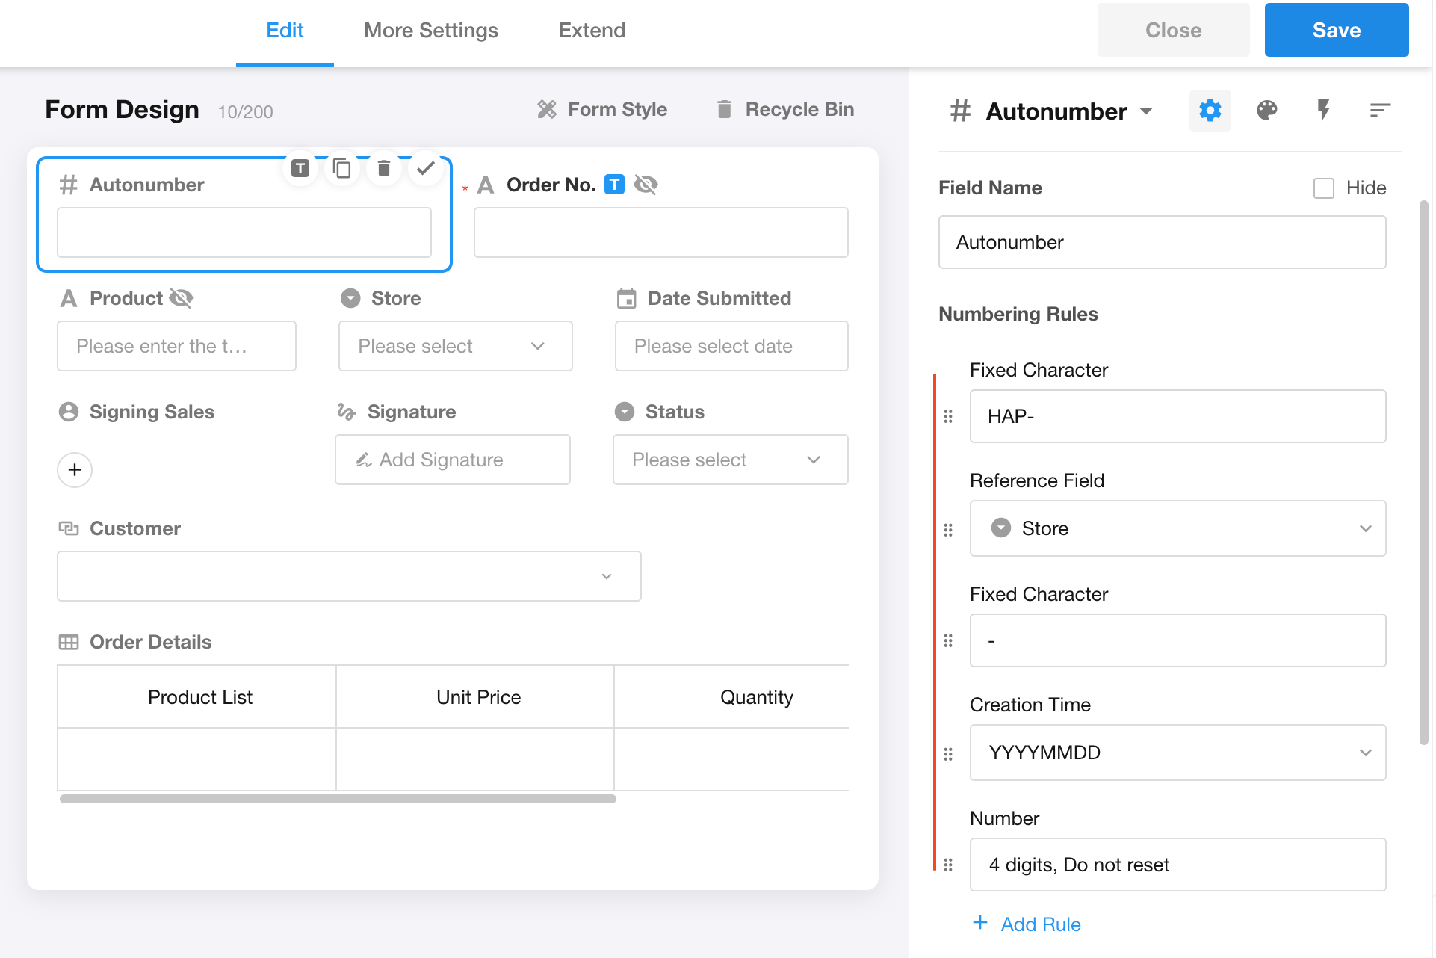Toggle the hidden eye icon on Order No.
This screenshot has width=1436, height=958.
(646, 185)
